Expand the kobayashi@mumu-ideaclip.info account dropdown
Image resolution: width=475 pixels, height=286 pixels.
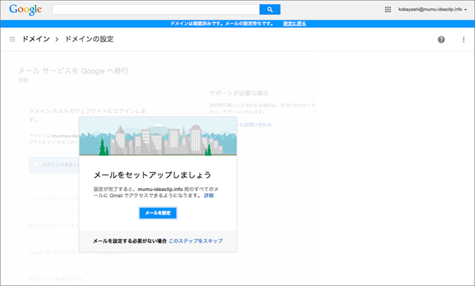click(x=432, y=9)
